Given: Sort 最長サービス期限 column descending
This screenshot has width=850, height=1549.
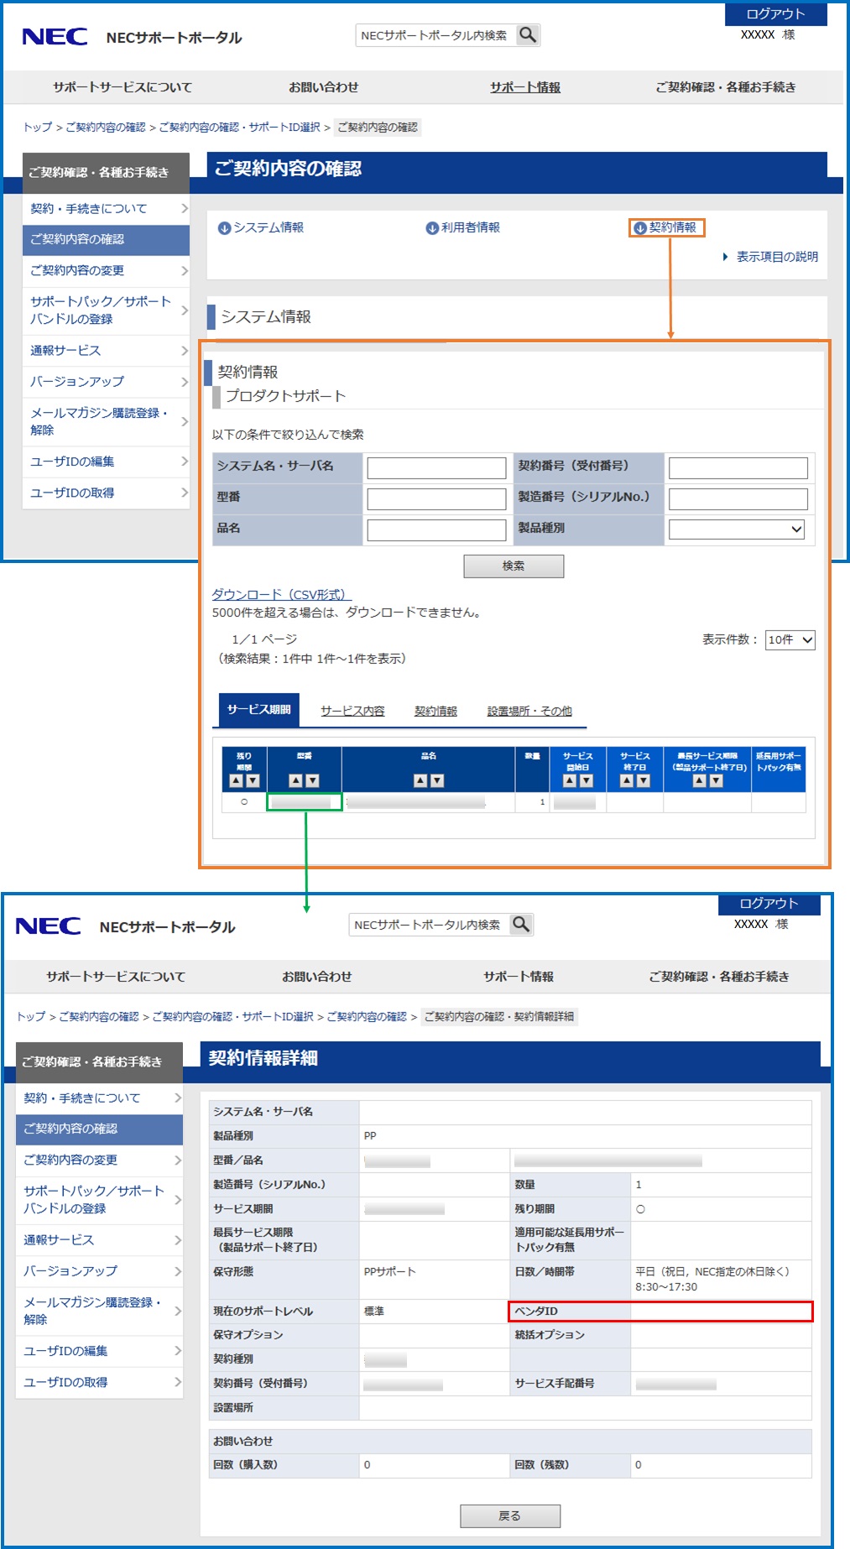Looking at the screenshot, I should click(x=717, y=781).
